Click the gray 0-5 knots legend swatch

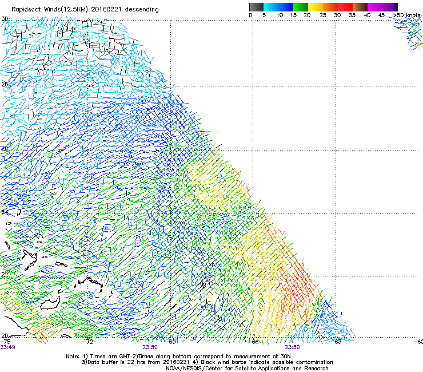(256, 7)
